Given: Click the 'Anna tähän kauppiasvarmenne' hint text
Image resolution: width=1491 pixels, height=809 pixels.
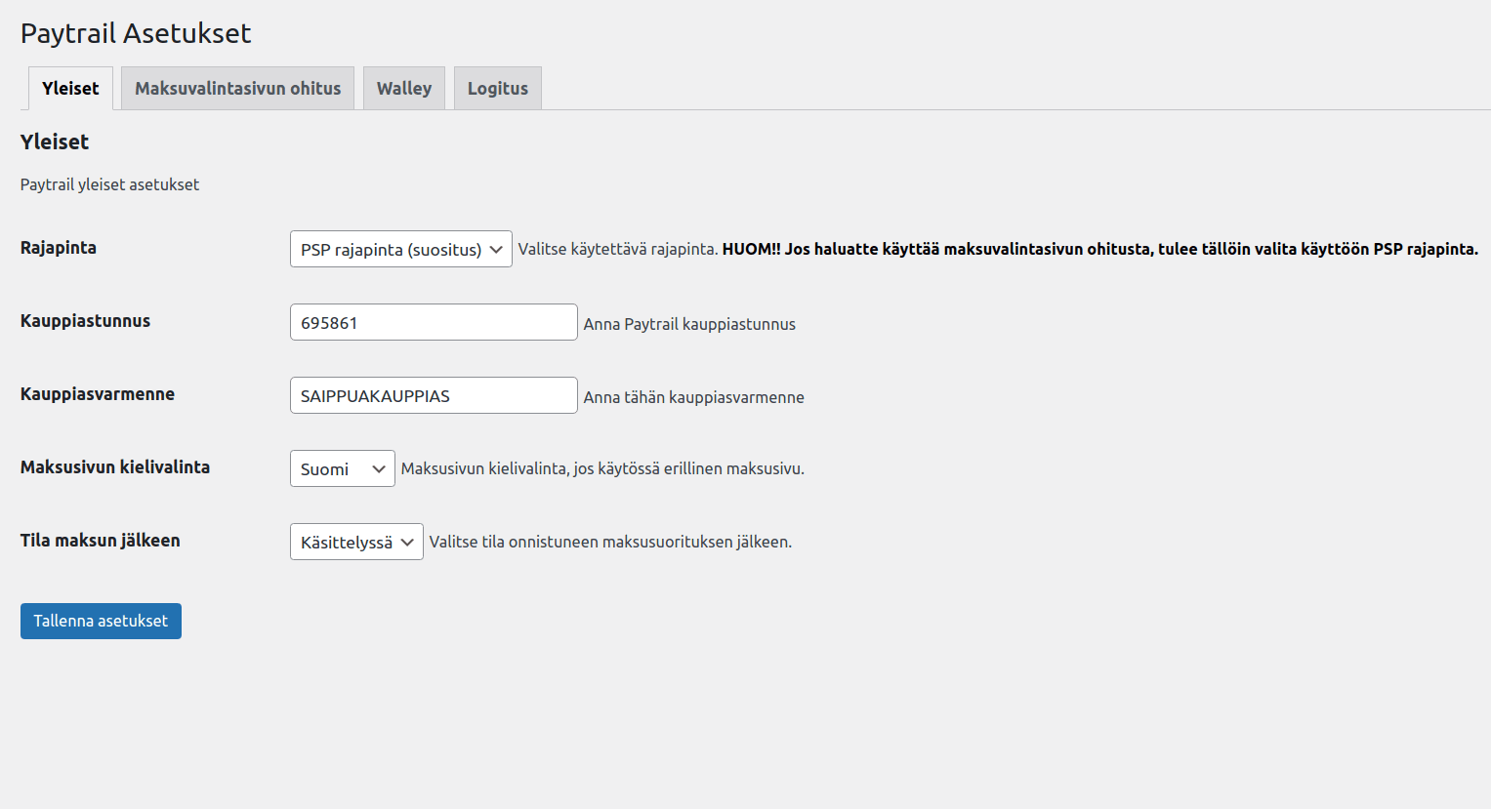Looking at the screenshot, I should click(x=693, y=397).
